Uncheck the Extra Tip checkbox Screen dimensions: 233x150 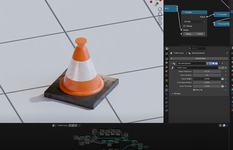point(194,90)
